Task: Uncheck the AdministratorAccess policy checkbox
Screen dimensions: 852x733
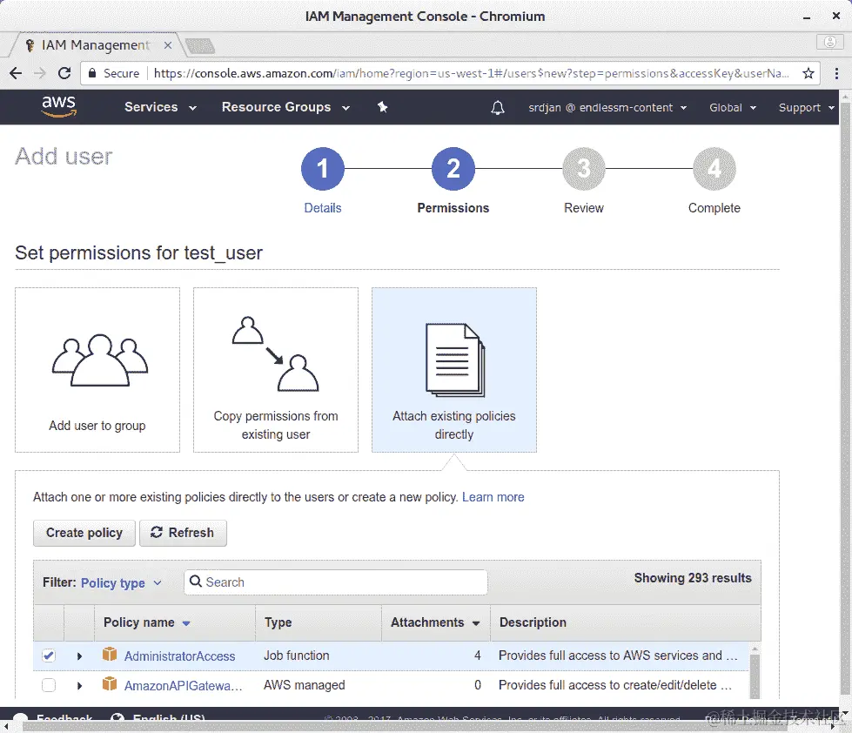Action: (49, 656)
